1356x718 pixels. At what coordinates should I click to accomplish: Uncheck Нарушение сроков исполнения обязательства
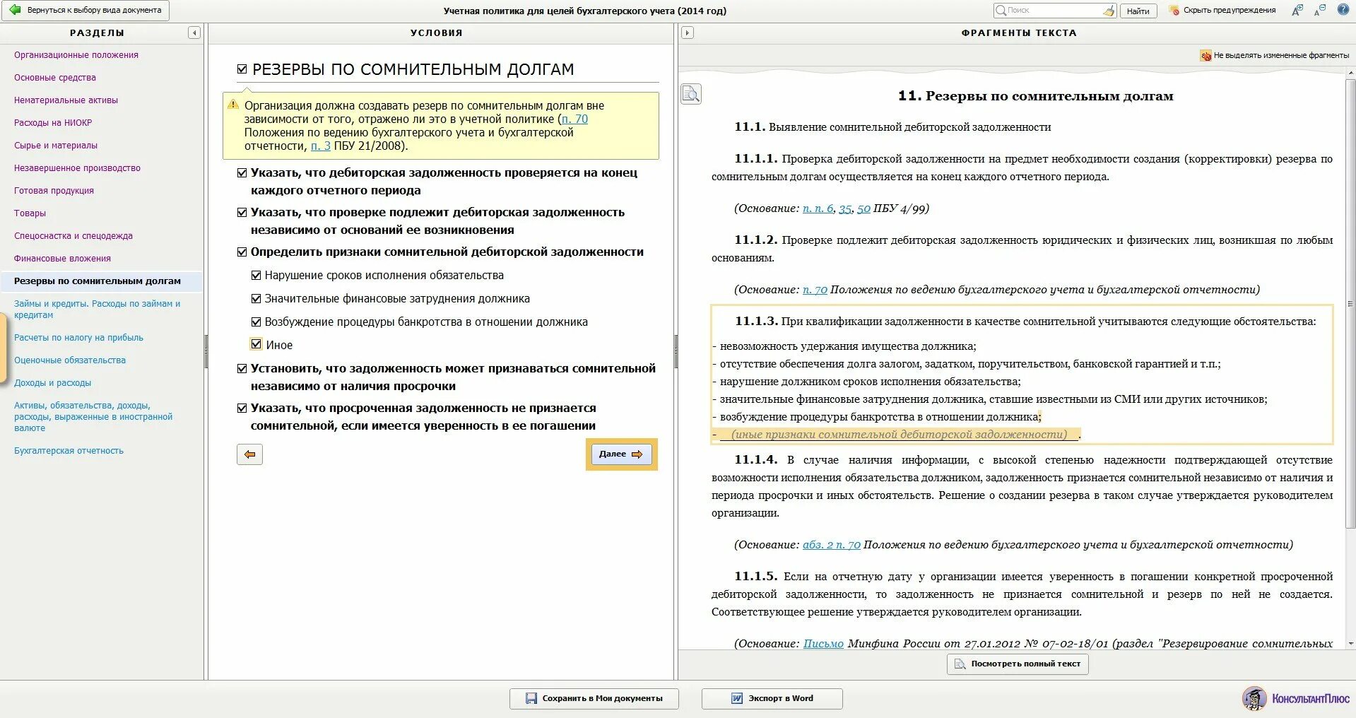[x=257, y=276]
